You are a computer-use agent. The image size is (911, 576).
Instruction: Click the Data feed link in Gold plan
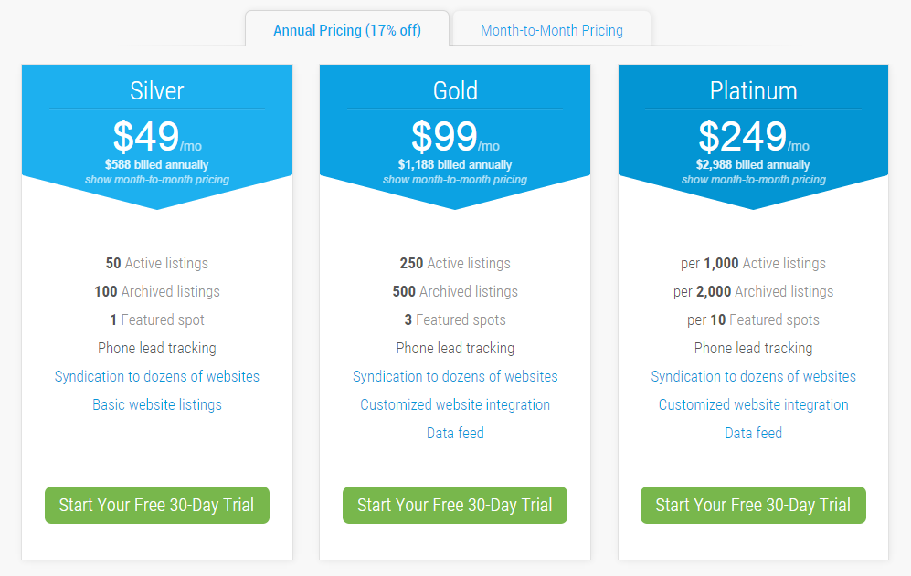click(x=454, y=433)
